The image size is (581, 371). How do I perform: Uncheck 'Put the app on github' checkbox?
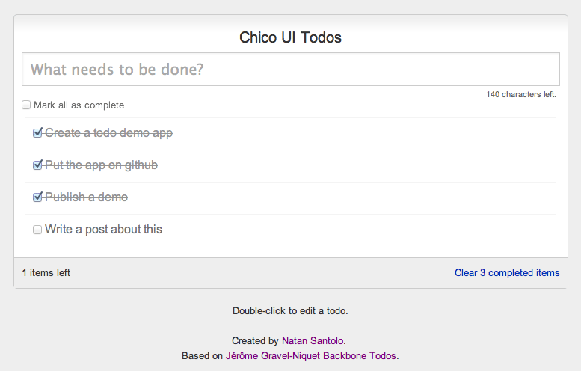(37, 165)
